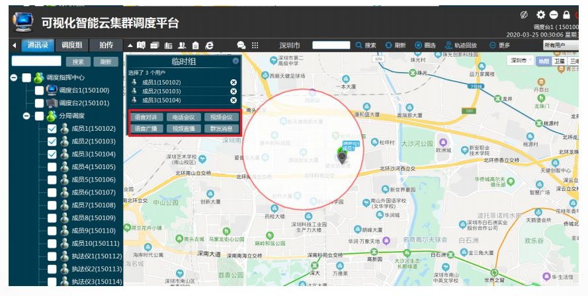Screen dimensions: 588x296
Task: Collapse the left panel with arrow
Action: click(x=15, y=46)
